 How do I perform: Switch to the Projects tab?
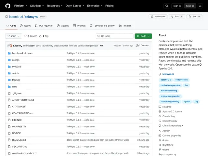(79, 26)
